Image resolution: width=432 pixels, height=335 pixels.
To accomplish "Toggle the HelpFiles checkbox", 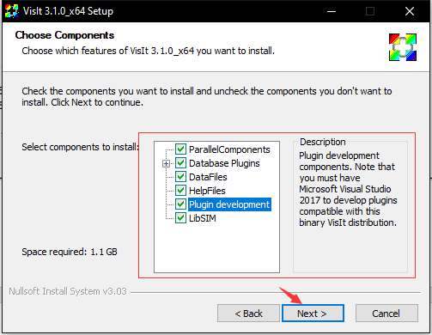I will [x=180, y=191].
